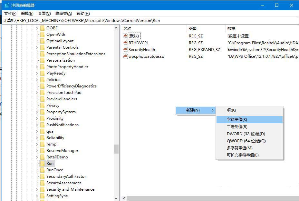The image size is (299, 201).
Task: Click the Policies folder icon
Action: point(42,80)
